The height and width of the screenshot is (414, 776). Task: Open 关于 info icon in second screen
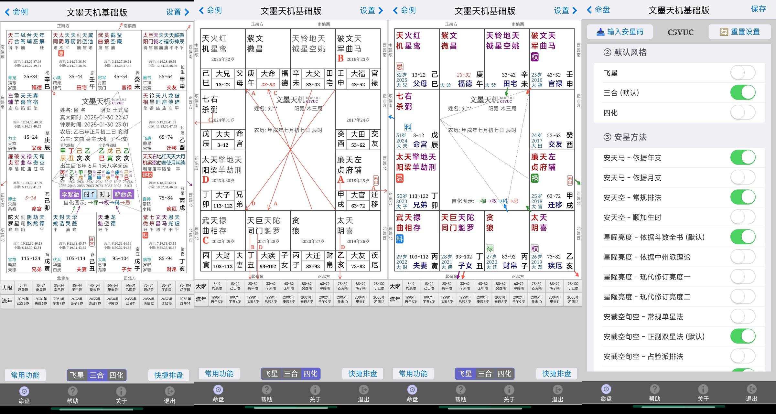315,390
